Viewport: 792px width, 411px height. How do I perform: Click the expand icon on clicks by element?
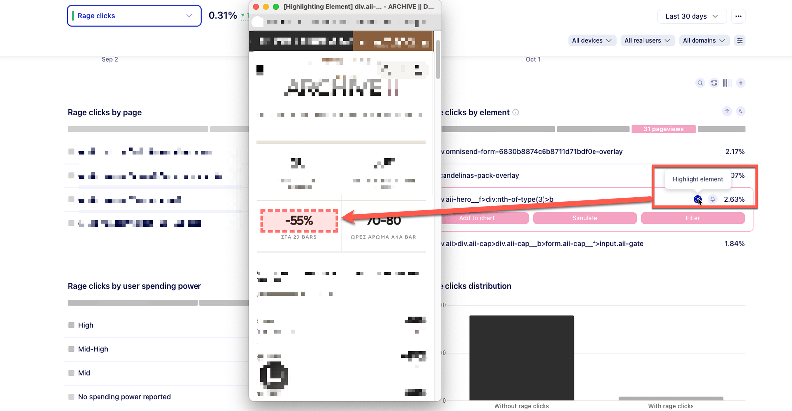[x=741, y=111]
